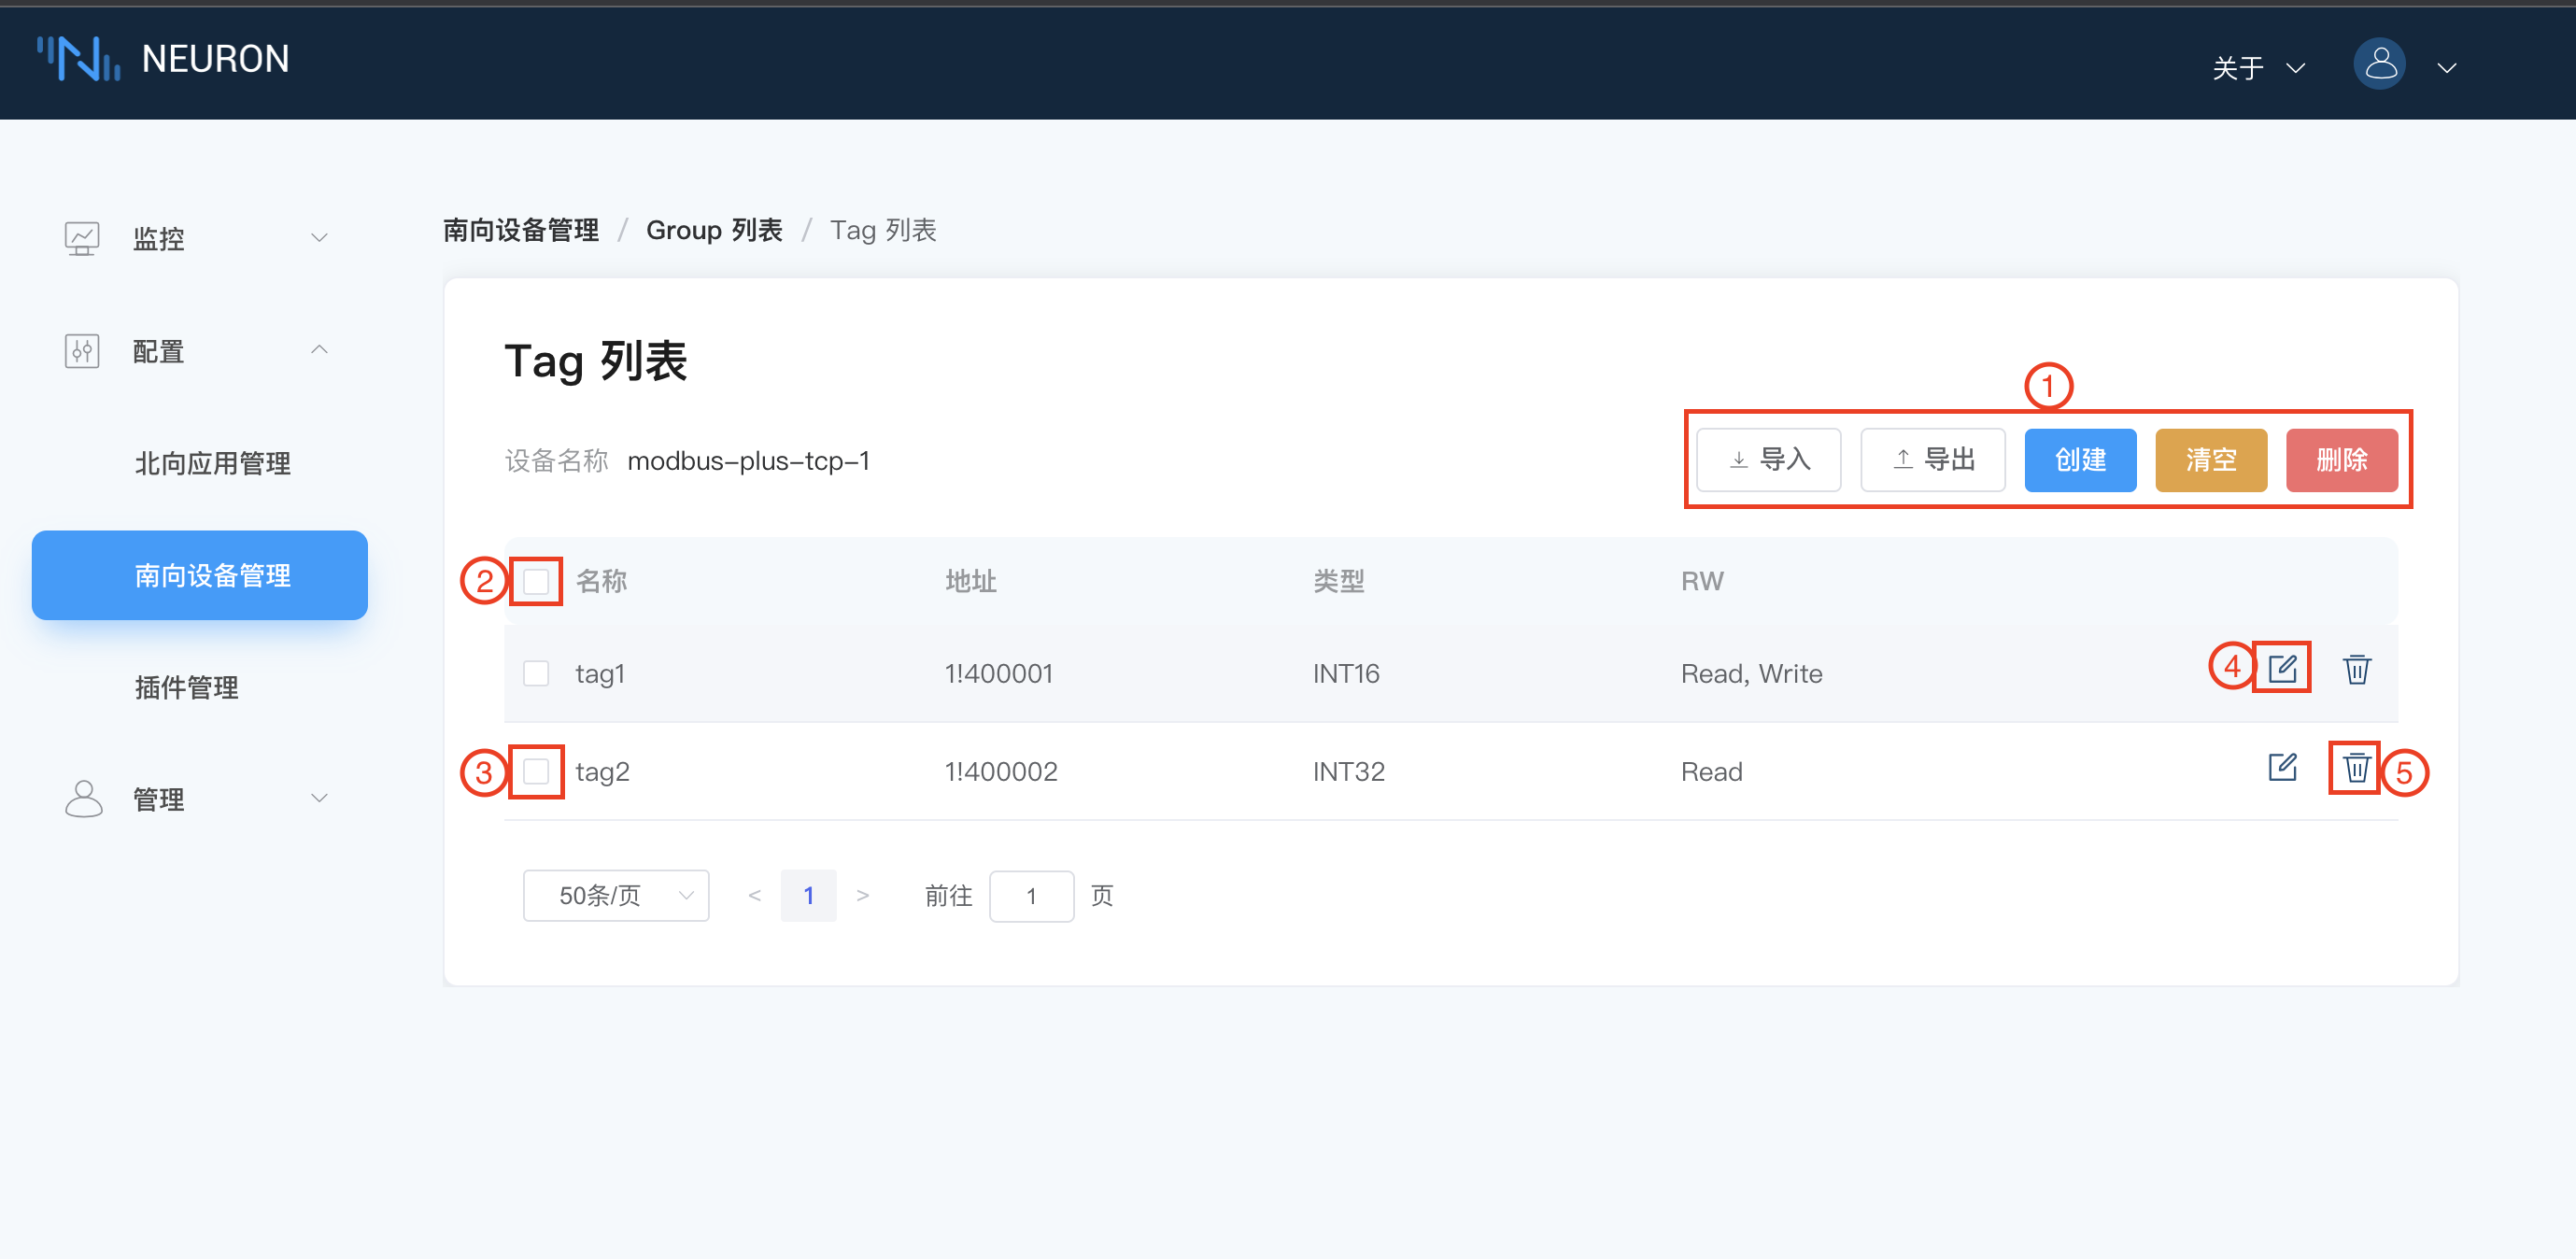
Task: Click the red 删除 button
Action: [2341, 460]
